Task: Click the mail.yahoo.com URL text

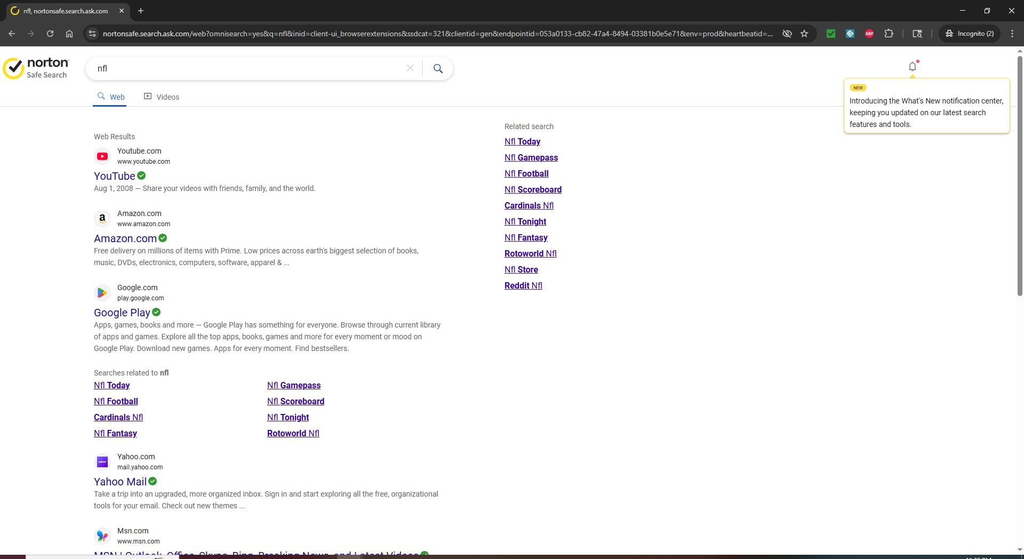Action: click(x=140, y=467)
